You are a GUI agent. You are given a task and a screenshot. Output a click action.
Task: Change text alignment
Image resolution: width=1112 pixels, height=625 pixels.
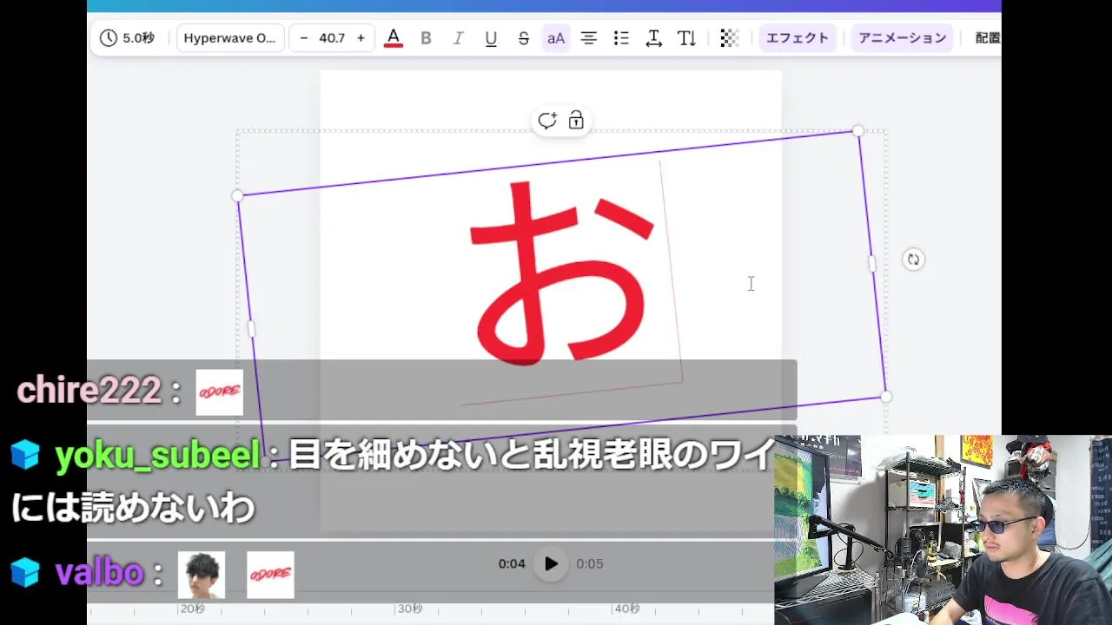(589, 38)
